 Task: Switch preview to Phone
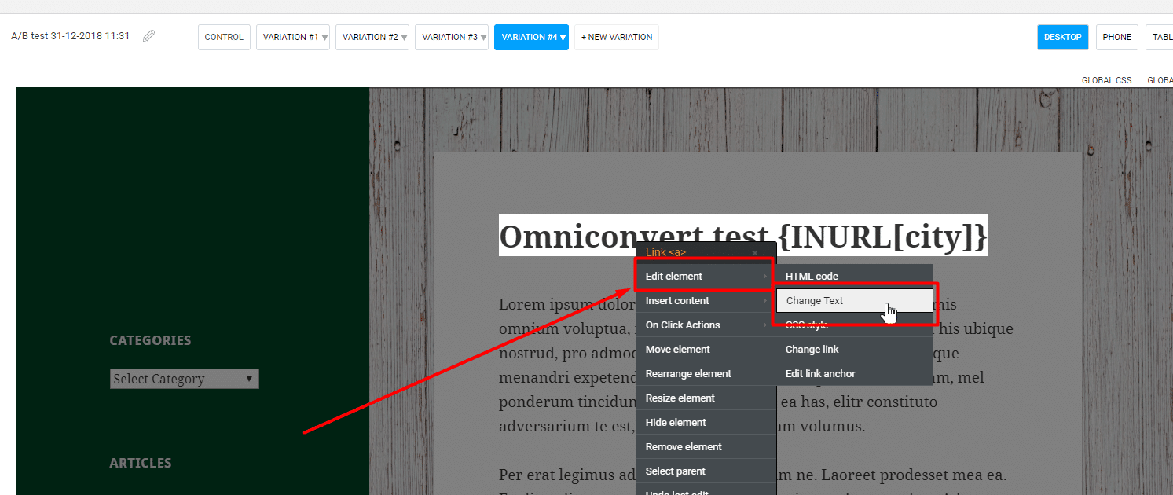1116,37
